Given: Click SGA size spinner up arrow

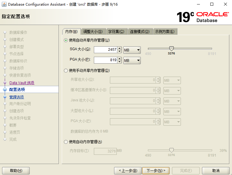Looking at the screenshot, I should (119, 48).
